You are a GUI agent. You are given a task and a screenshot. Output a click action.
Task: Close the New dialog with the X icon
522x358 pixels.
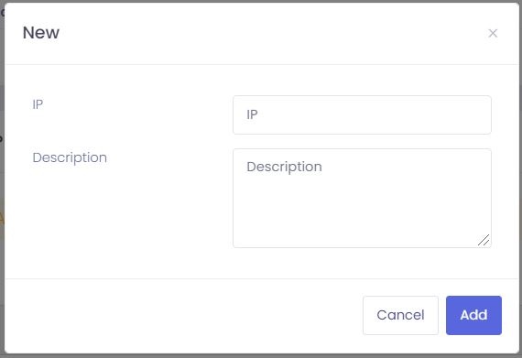(493, 33)
